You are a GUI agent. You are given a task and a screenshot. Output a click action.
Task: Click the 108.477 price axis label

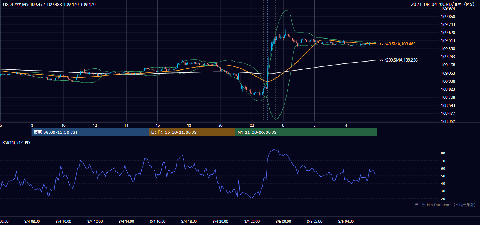[448, 113]
